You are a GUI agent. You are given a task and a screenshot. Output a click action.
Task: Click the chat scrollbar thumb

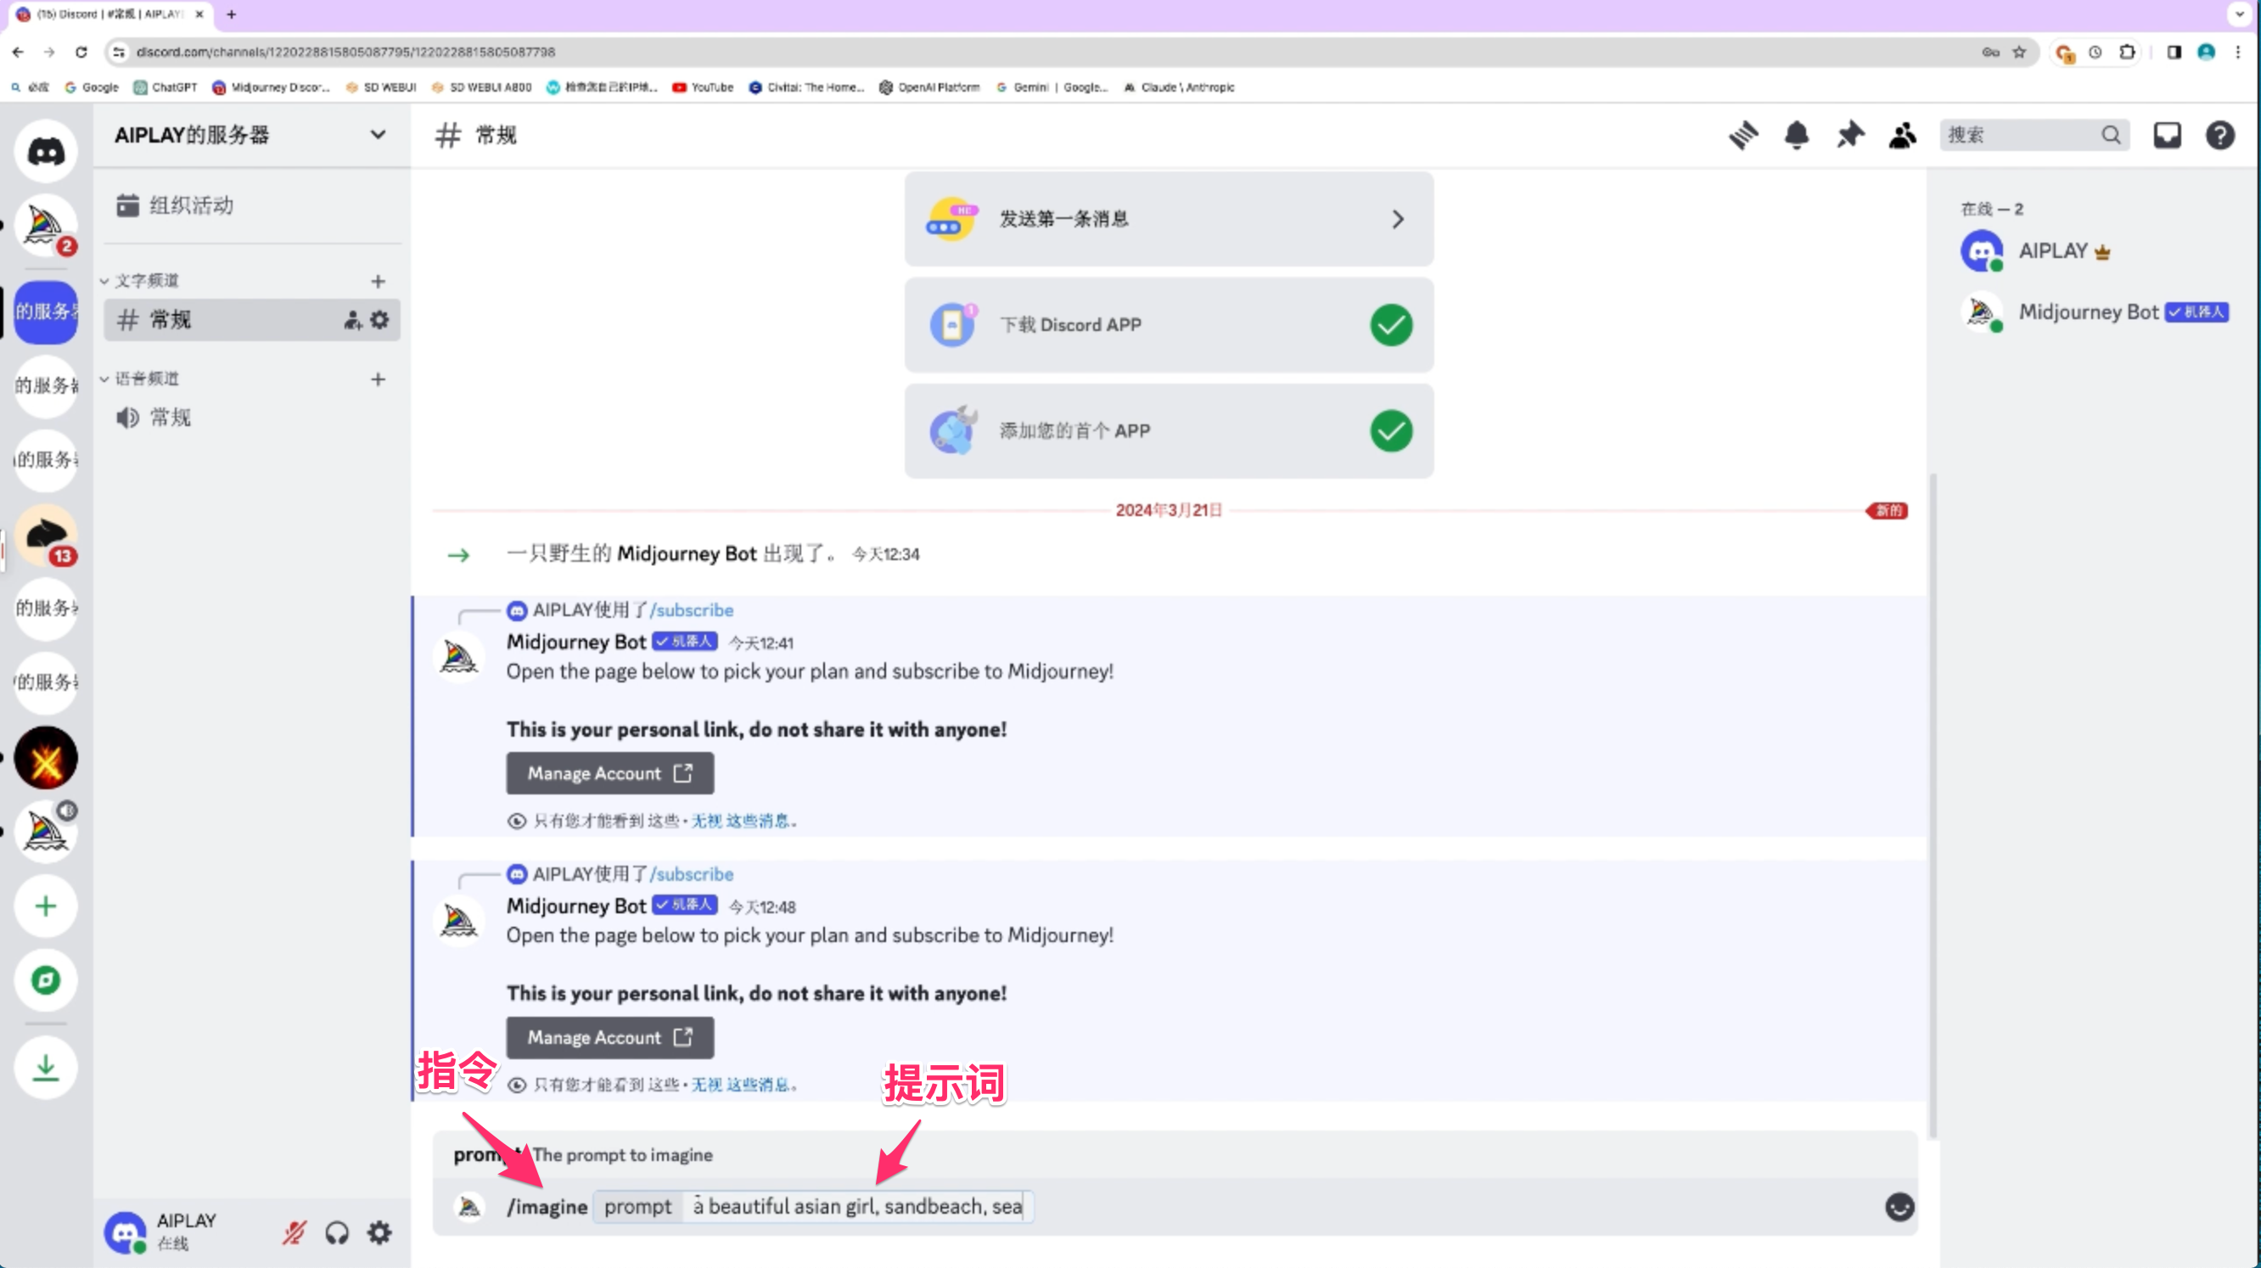1932,805
